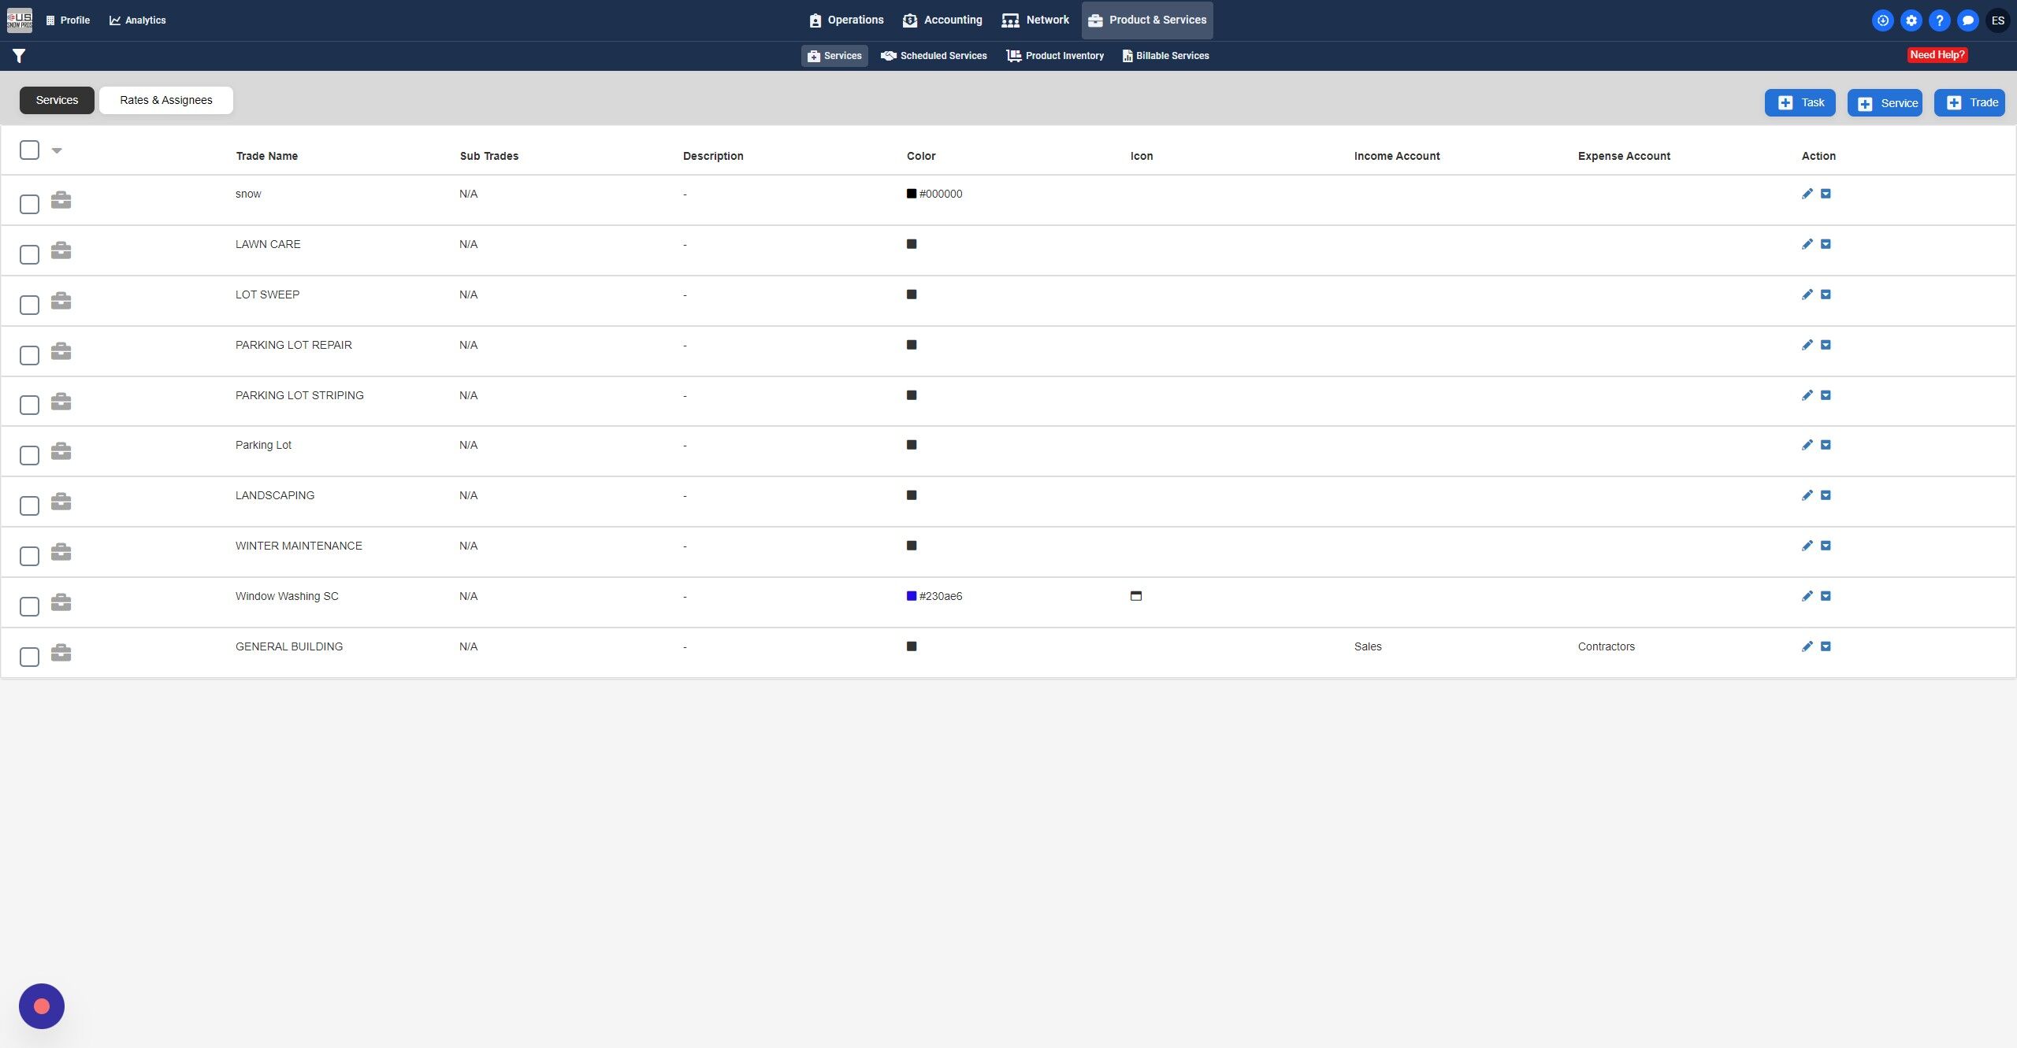The image size is (2017, 1048).
Task: Click the question mark help icon
Action: [1939, 20]
